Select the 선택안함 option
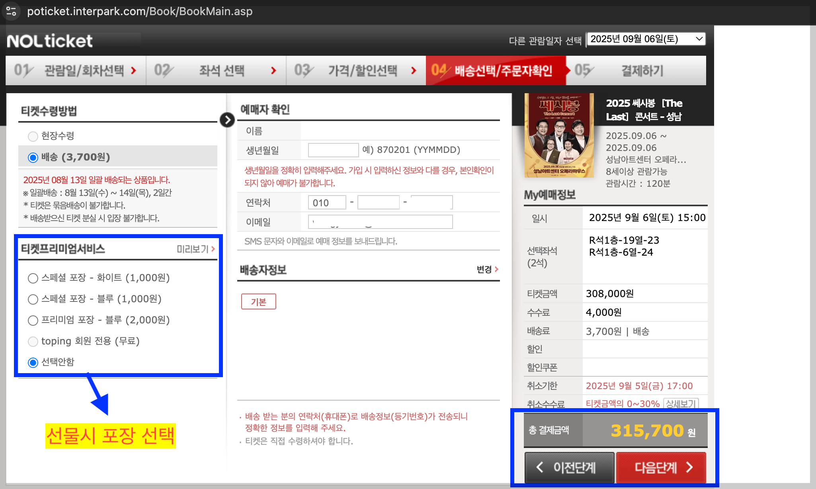The width and height of the screenshot is (816, 489). [33, 362]
